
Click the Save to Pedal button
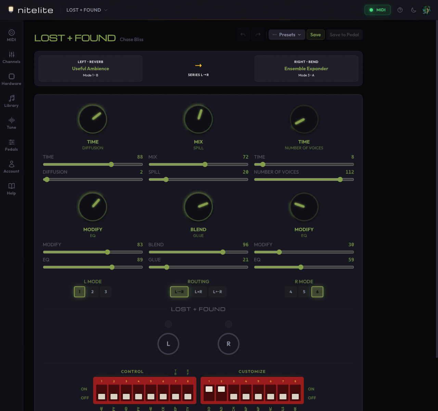pos(344,35)
